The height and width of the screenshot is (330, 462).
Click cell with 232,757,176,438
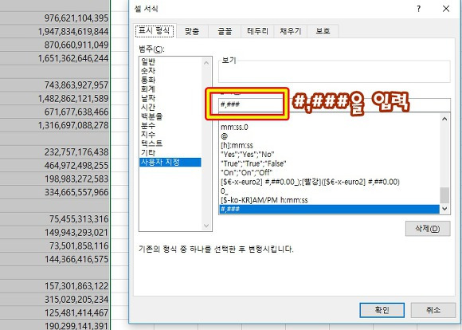tap(55, 152)
